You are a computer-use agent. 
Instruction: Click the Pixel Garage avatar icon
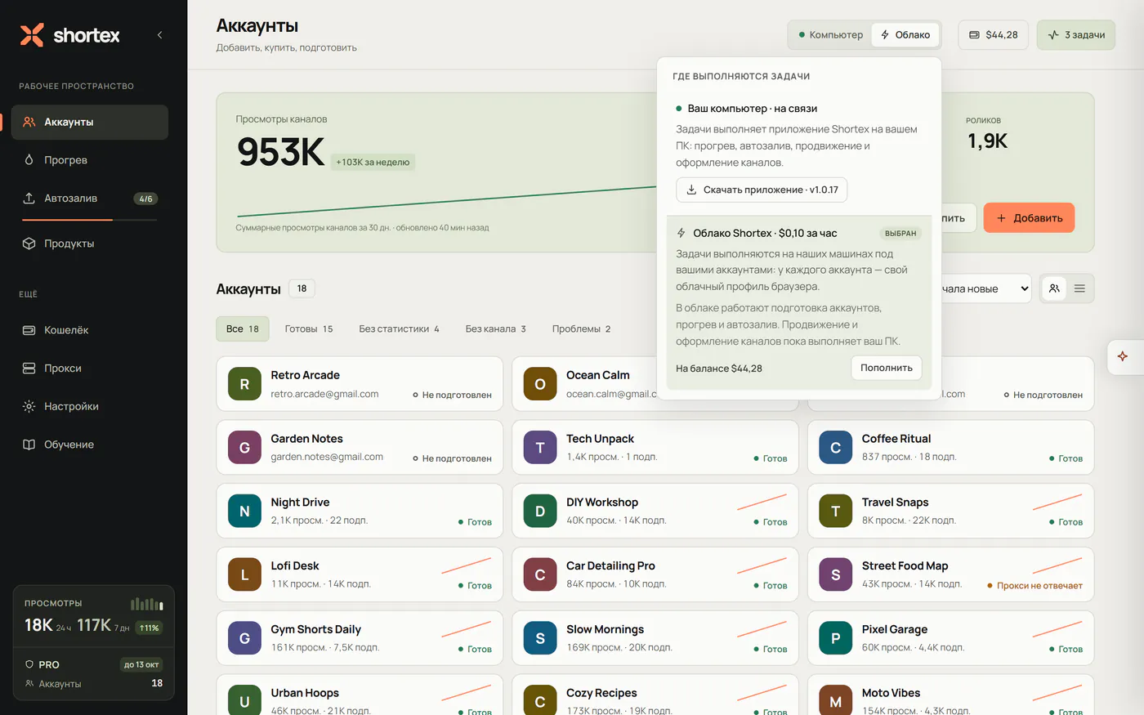[835, 638]
